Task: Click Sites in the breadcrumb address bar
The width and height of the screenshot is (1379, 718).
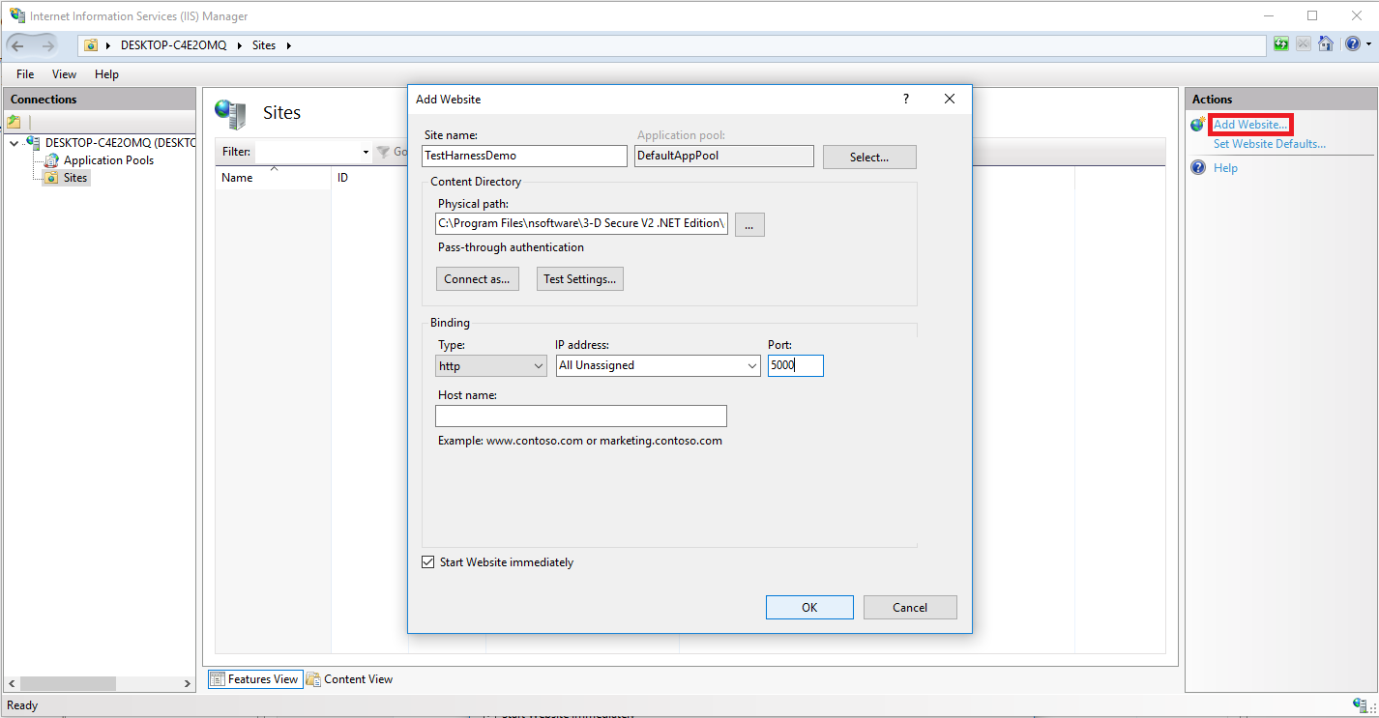Action: 263,45
